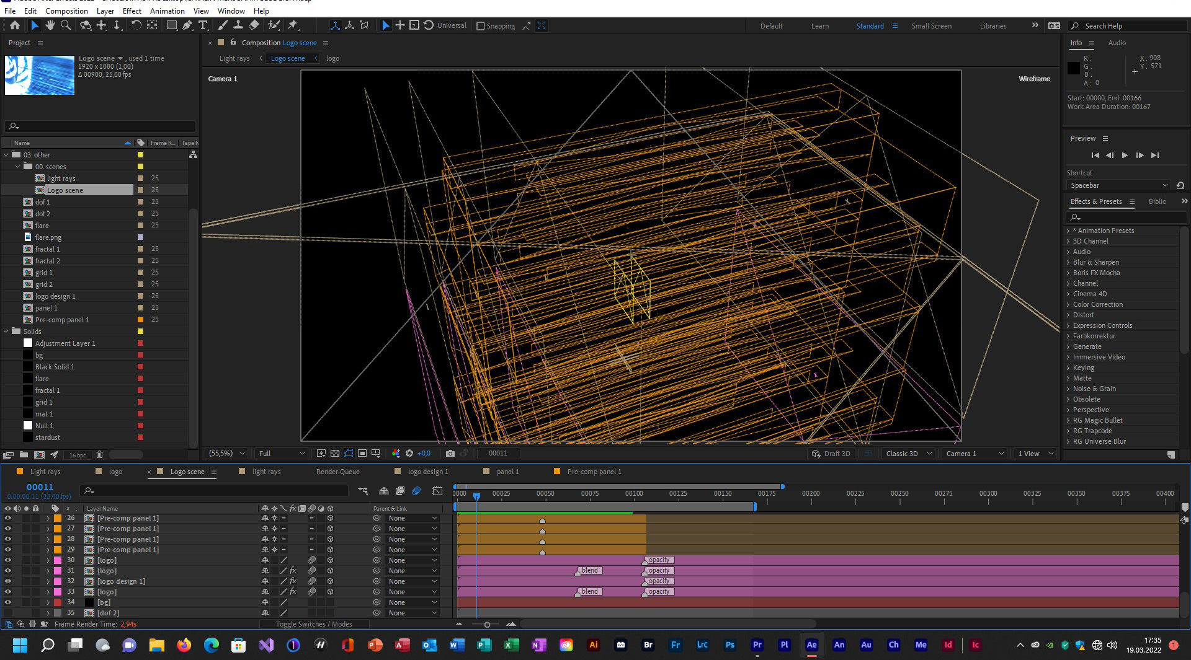The height and width of the screenshot is (660, 1191).
Task: Open After Effects icon in Windows taskbar
Action: click(x=811, y=645)
